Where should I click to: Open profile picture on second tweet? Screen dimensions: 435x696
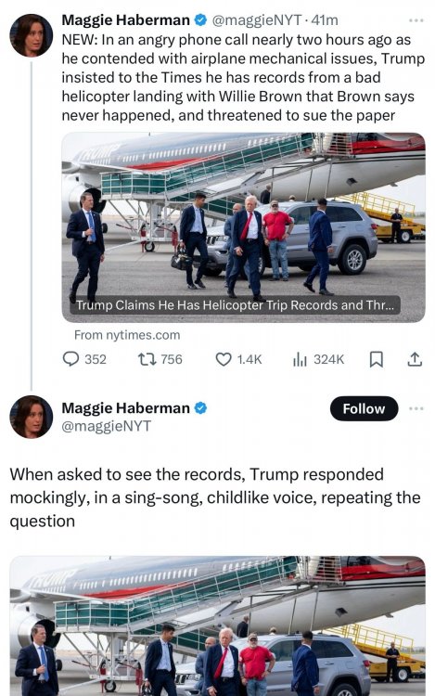pos(31,417)
